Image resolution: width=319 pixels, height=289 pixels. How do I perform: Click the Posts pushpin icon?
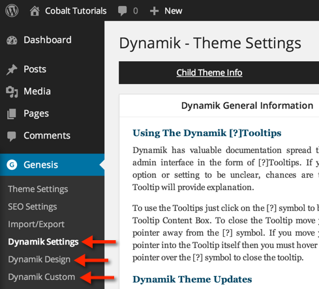pyautogui.click(x=12, y=70)
